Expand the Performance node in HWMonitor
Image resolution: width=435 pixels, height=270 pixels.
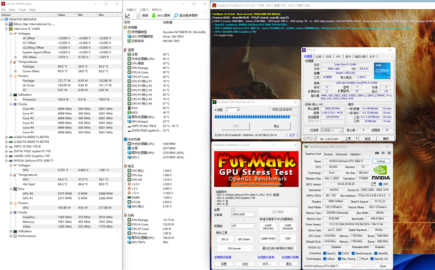(x=11, y=236)
